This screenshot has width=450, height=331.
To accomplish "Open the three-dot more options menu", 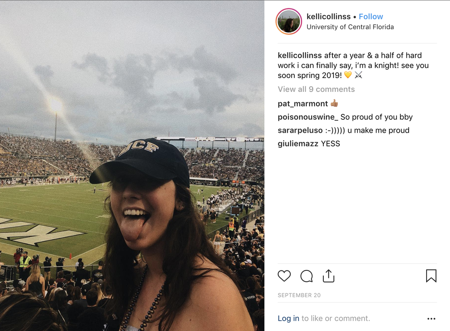I will pyautogui.click(x=431, y=319).
